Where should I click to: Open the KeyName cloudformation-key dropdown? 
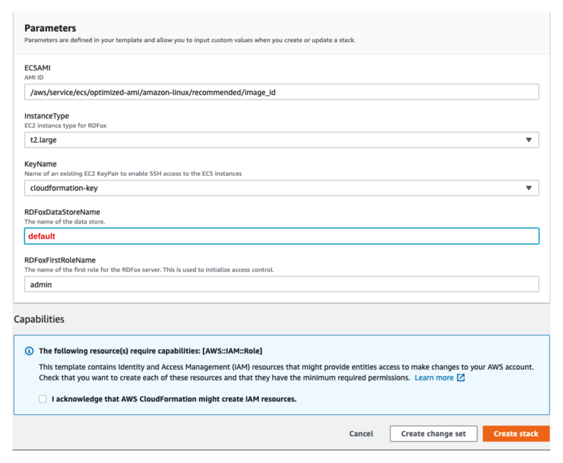click(275, 188)
